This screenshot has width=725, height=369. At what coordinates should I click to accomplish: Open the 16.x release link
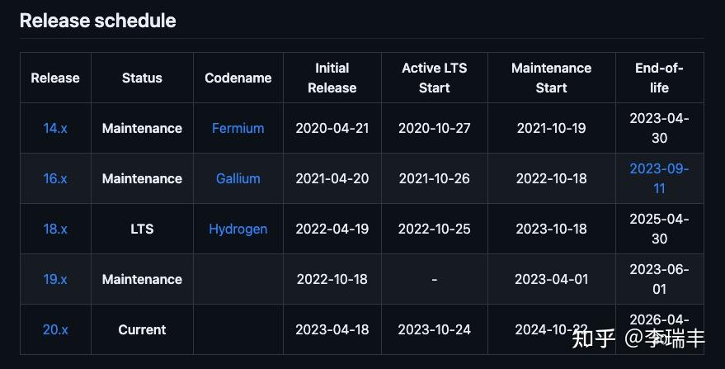point(55,178)
